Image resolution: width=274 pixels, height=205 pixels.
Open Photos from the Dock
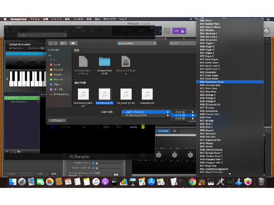pos(50,182)
